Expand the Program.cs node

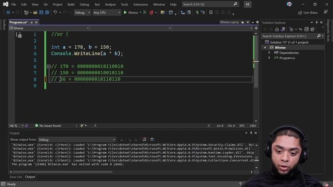click(x=270, y=58)
